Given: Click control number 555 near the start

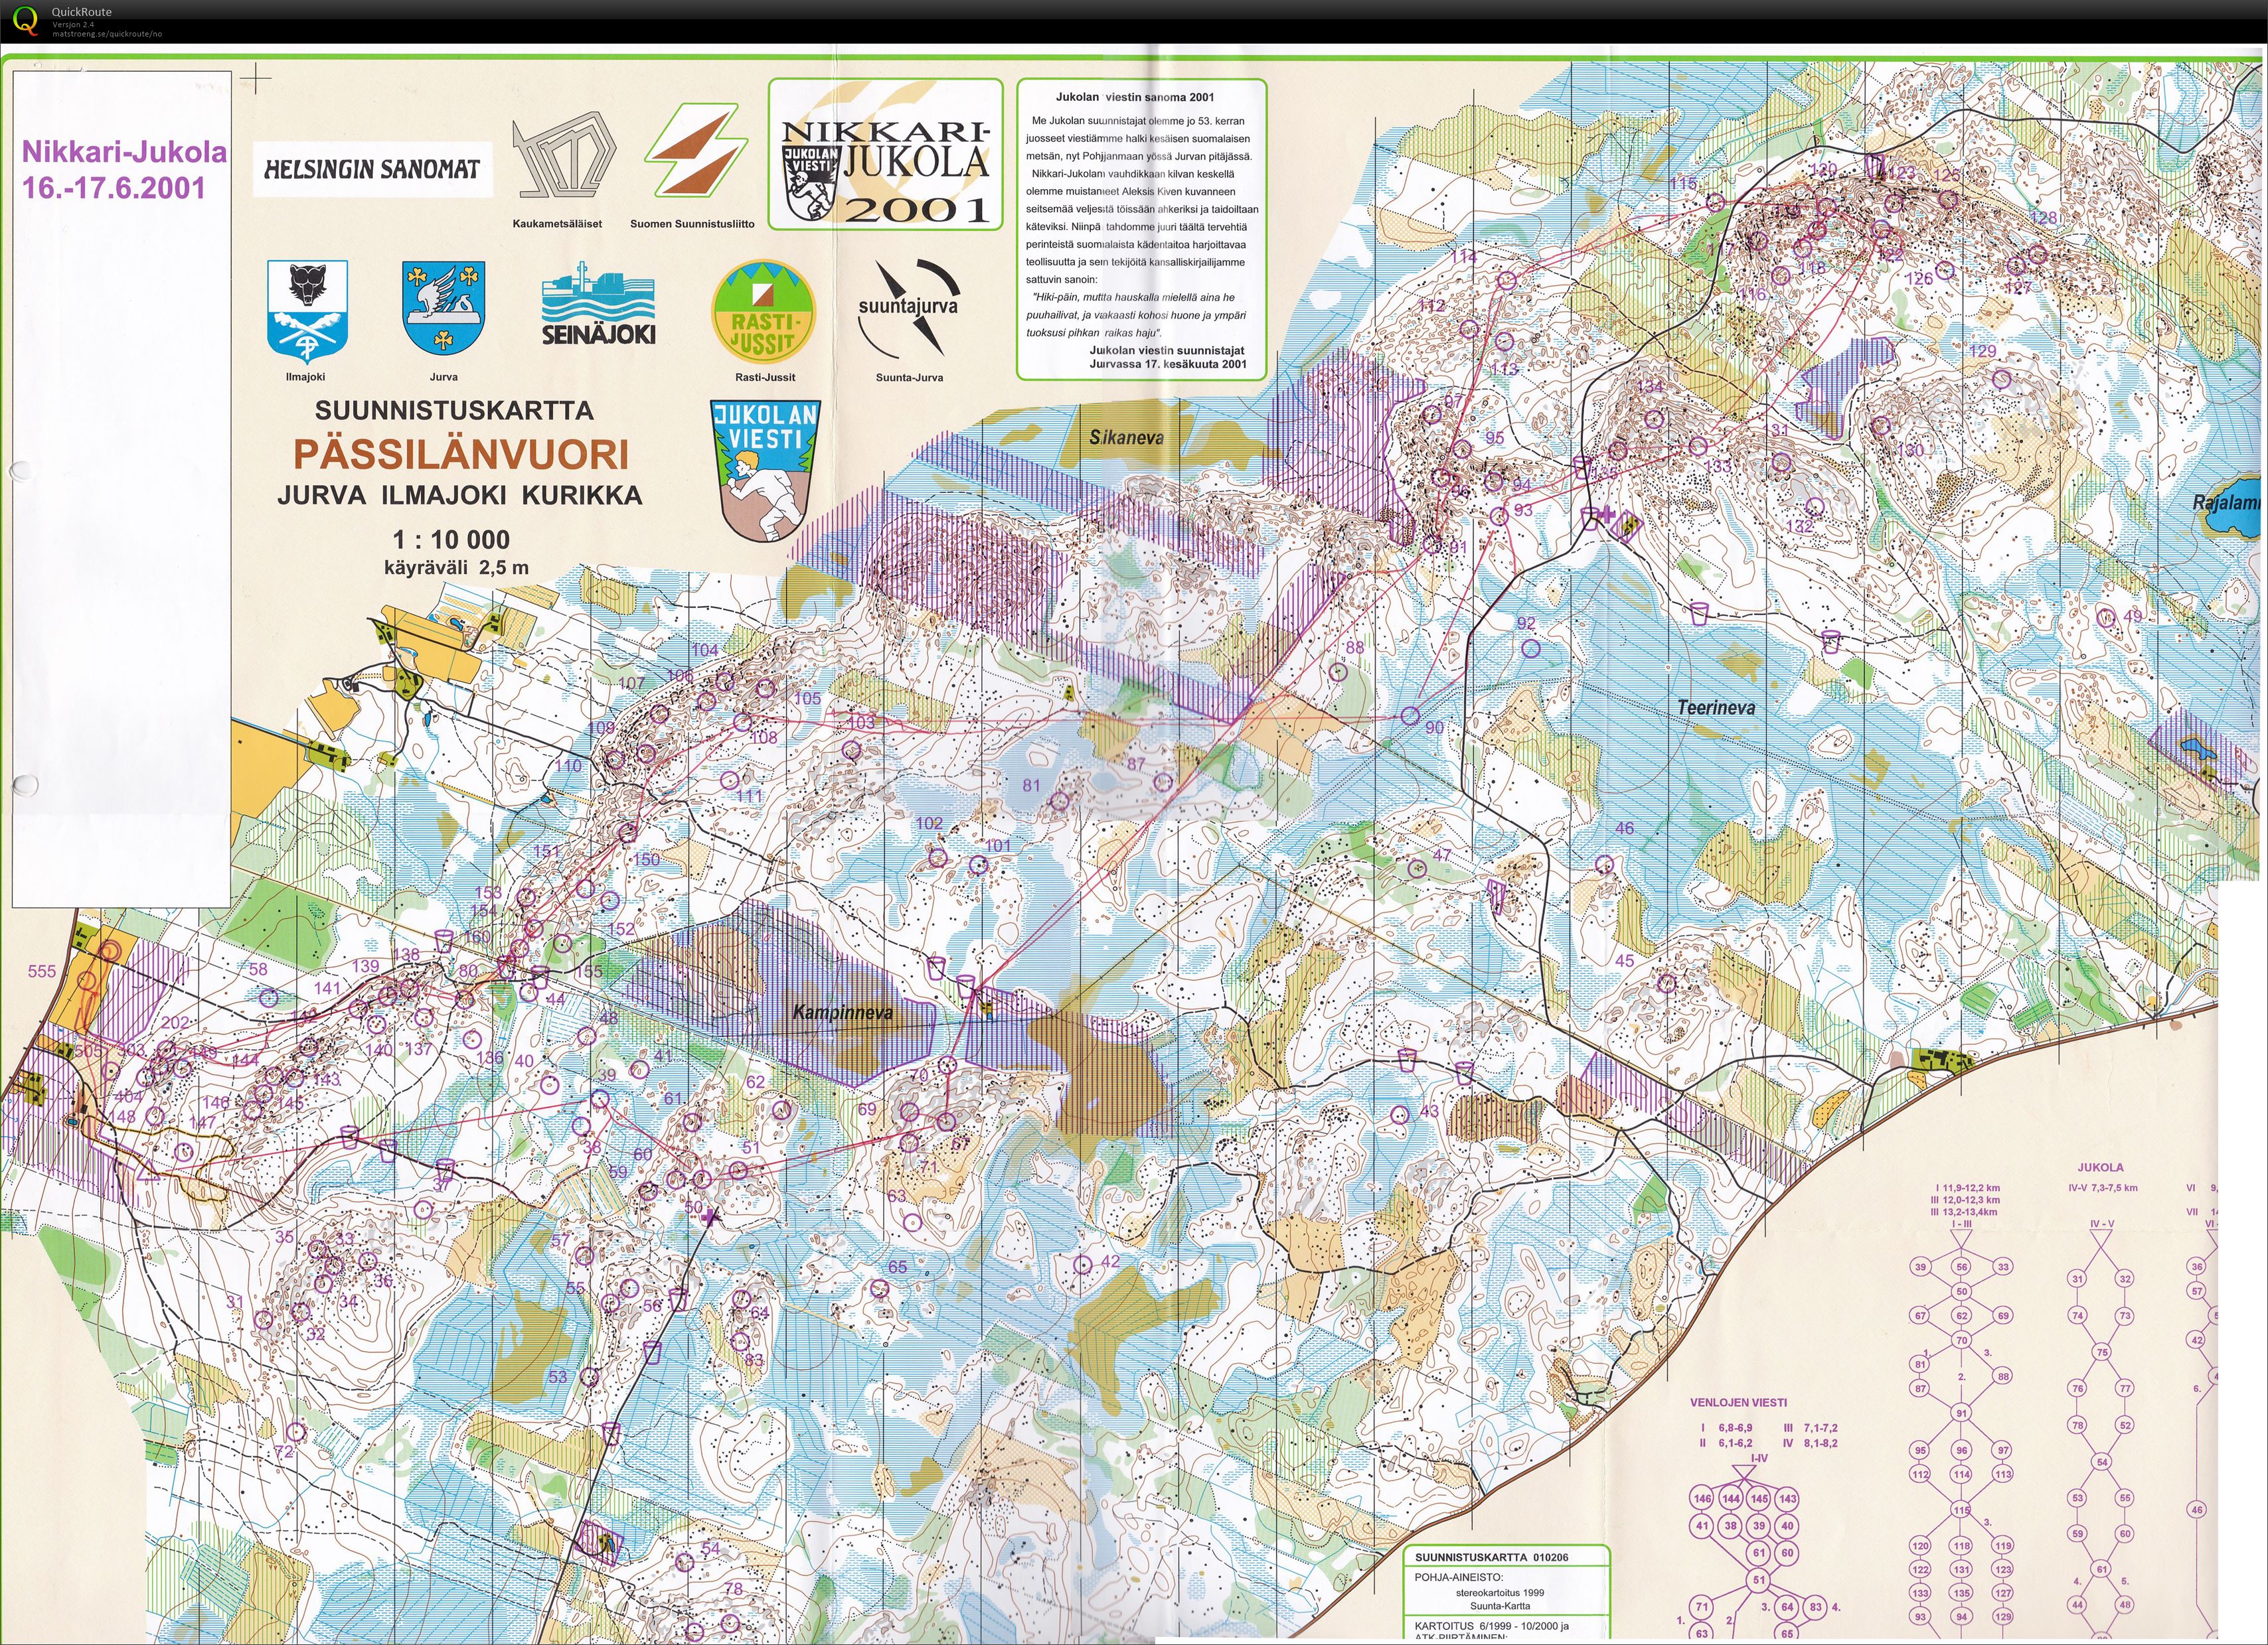Looking at the screenshot, I should 42,971.
